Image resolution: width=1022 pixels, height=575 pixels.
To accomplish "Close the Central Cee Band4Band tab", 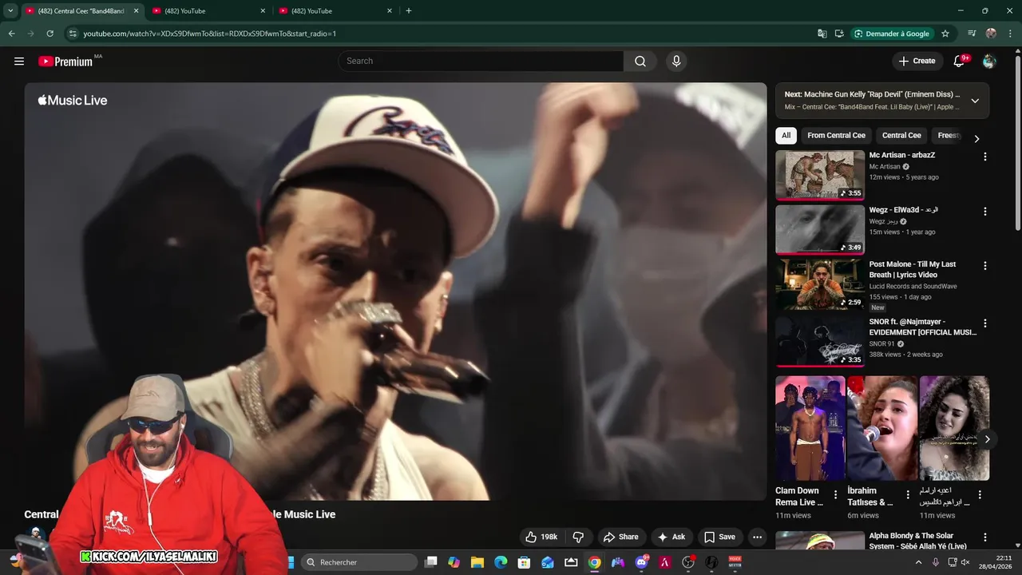I will click(x=136, y=11).
